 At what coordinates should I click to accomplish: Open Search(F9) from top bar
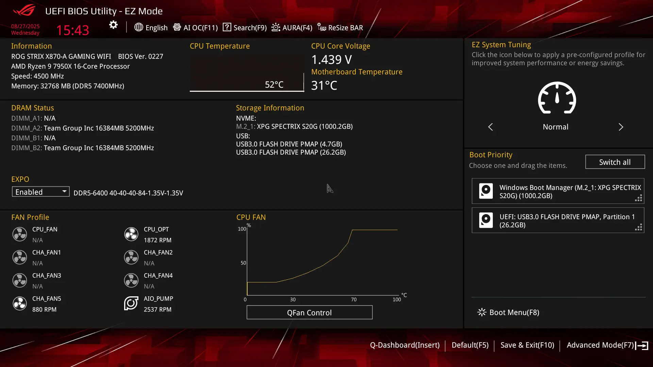[x=245, y=28]
